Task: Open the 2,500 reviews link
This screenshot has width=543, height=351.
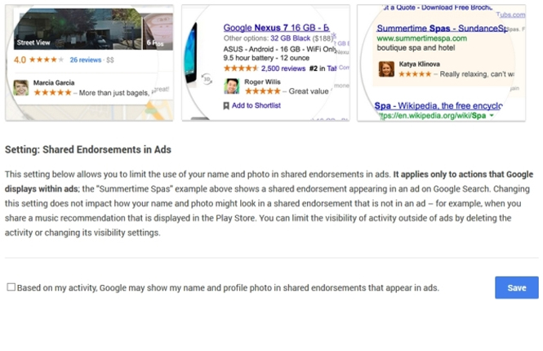Action: (x=283, y=69)
